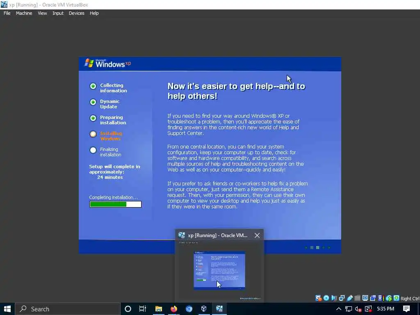Open the View menu

42,13
